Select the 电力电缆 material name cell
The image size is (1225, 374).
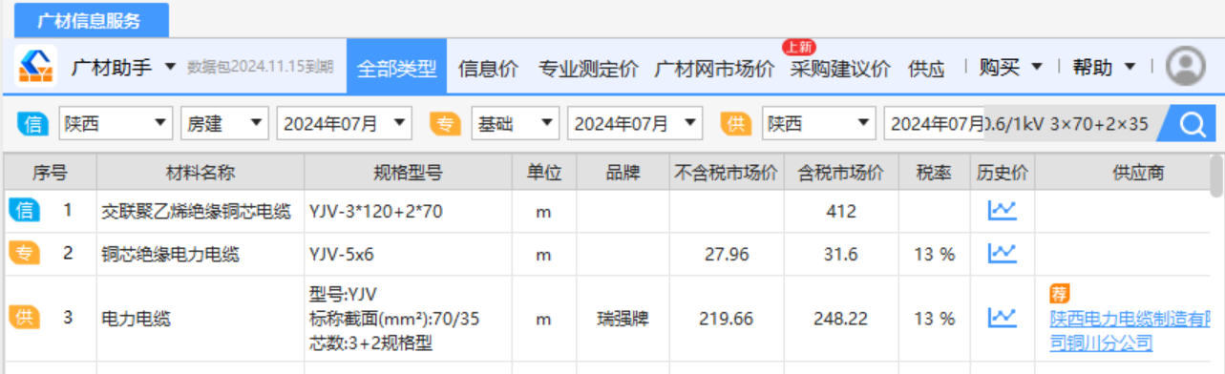point(201,319)
